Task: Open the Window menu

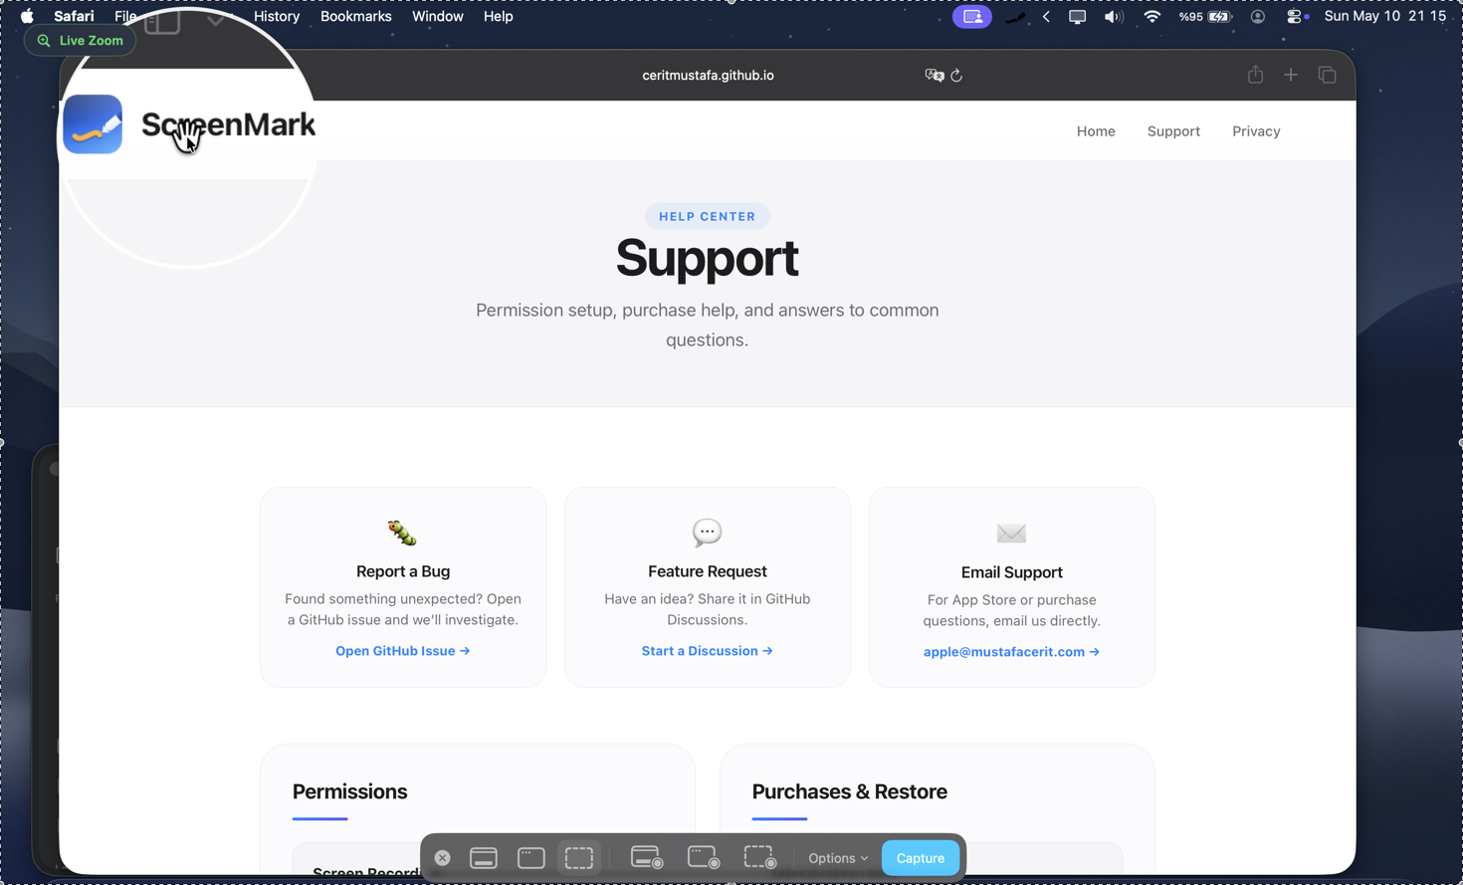Action: (x=438, y=16)
